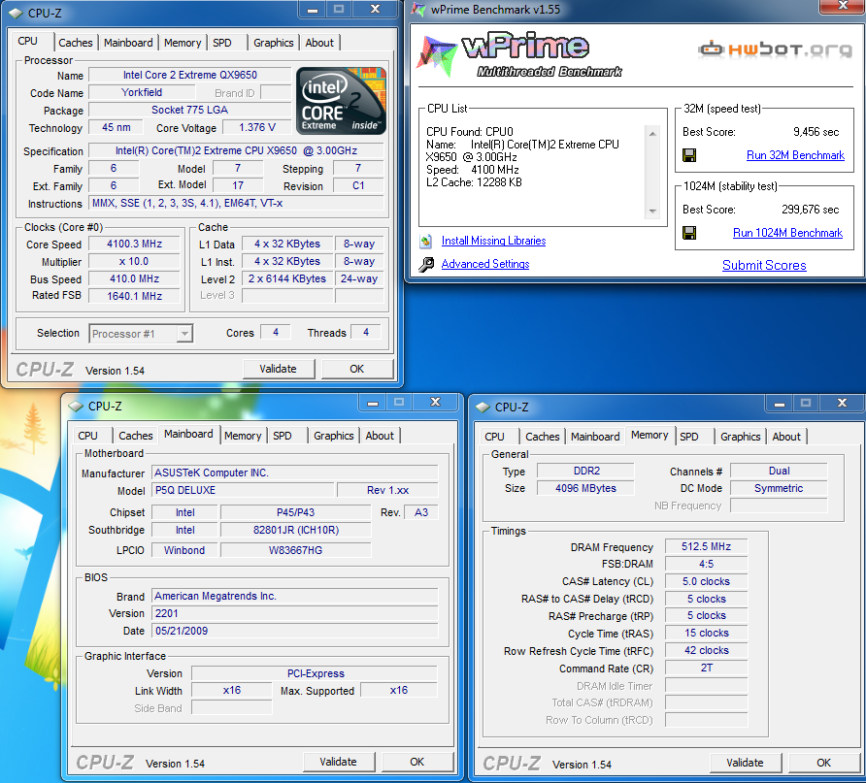Click the wPrime title bar icon
Image resolution: width=866 pixels, height=783 pixels.
(x=418, y=10)
